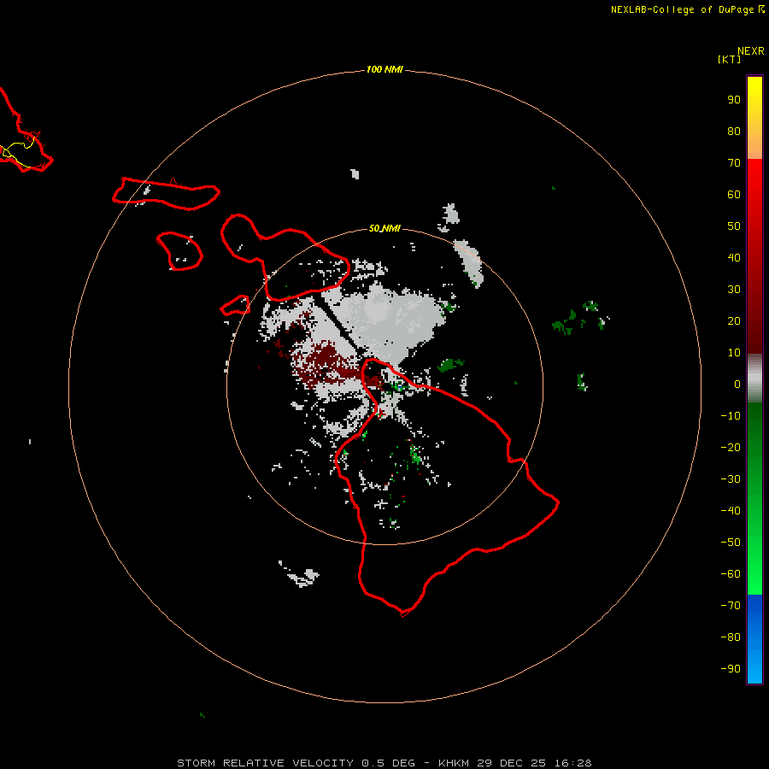Click the 30 value on velocity scale

point(734,290)
